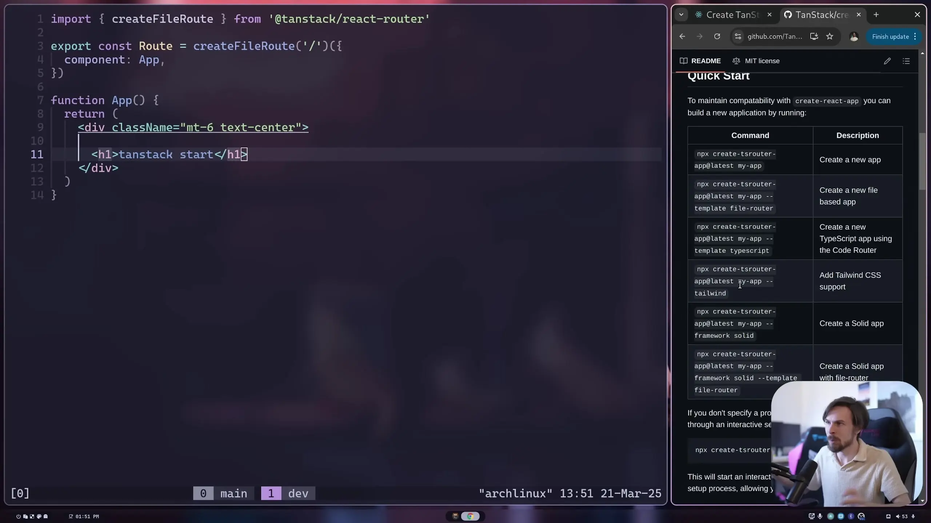Click 'Add Tailwind CSS support' description

[x=850, y=281]
